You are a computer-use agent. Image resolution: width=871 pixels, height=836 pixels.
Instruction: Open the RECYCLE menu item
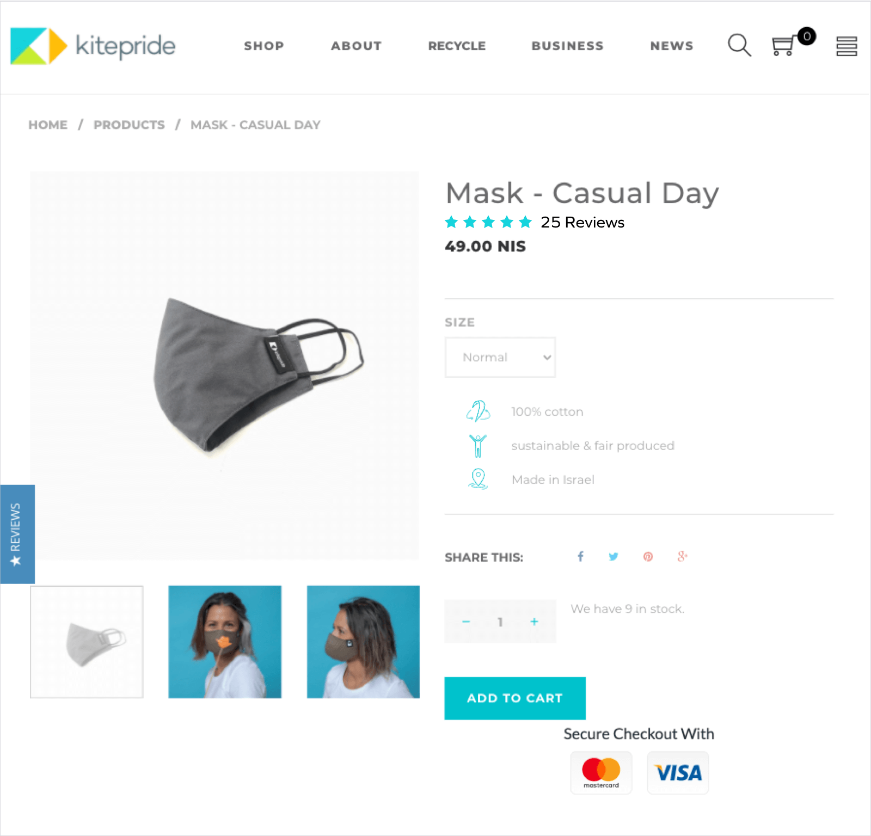[457, 46]
